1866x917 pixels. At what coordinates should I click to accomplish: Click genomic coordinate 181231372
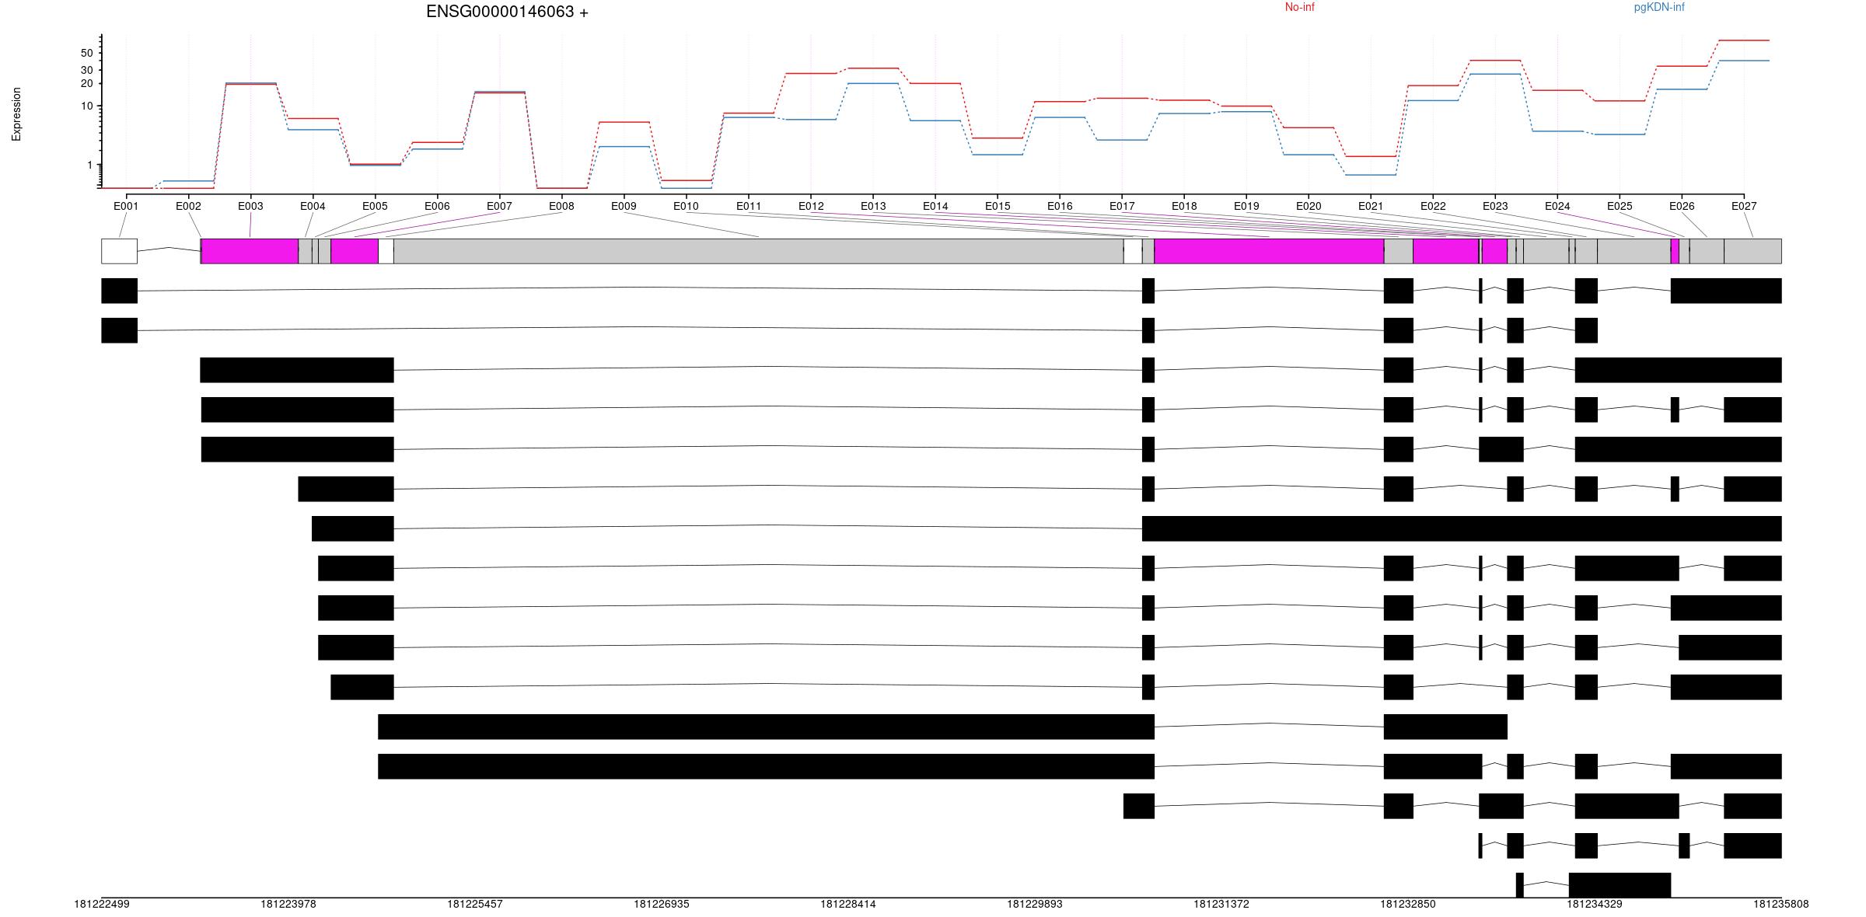point(1221,905)
